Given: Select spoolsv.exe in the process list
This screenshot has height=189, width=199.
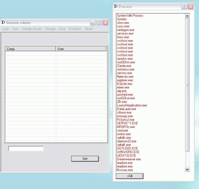Looking at the screenshot, I should [x=125, y=59].
